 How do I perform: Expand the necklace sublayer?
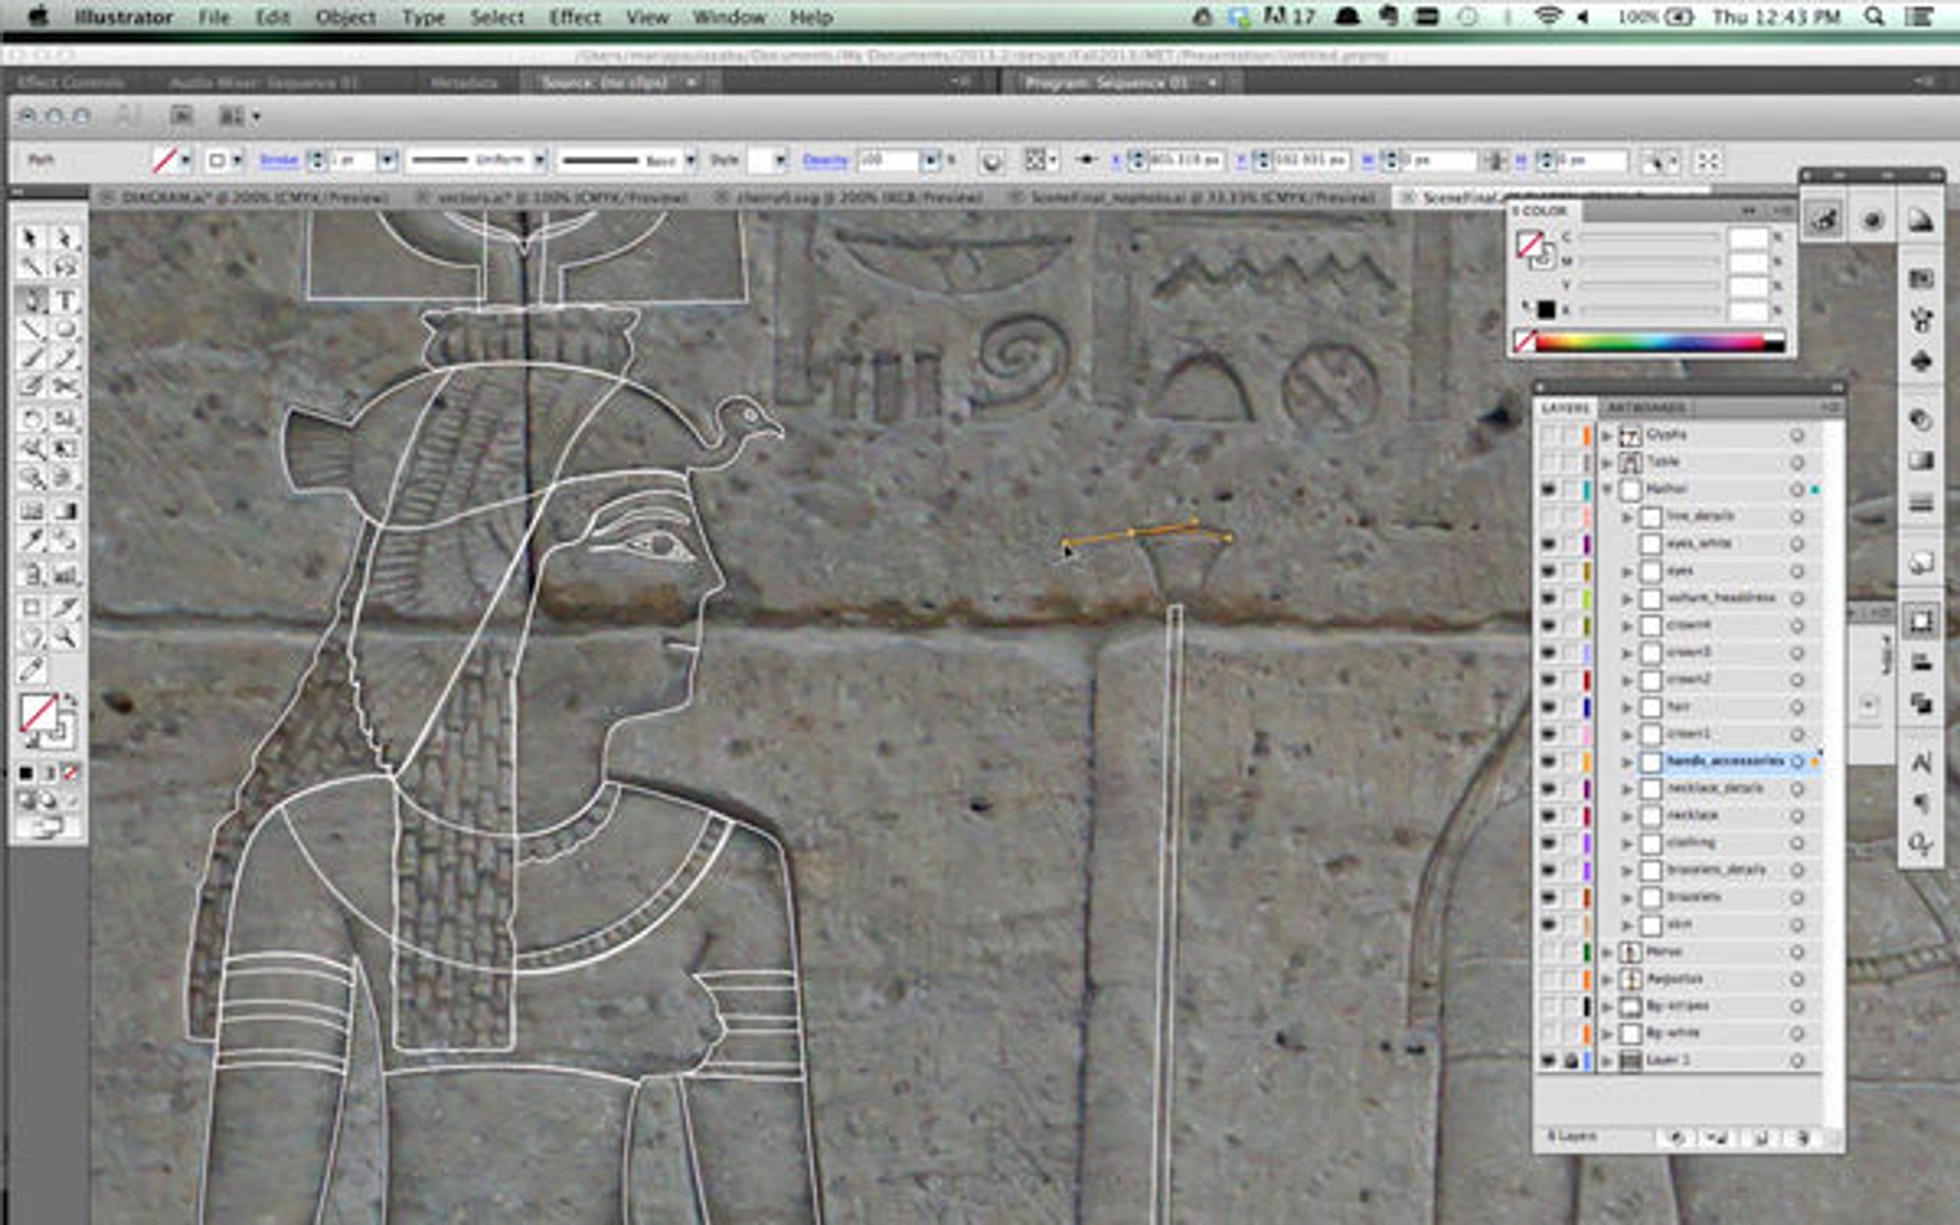click(x=1627, y=816)
